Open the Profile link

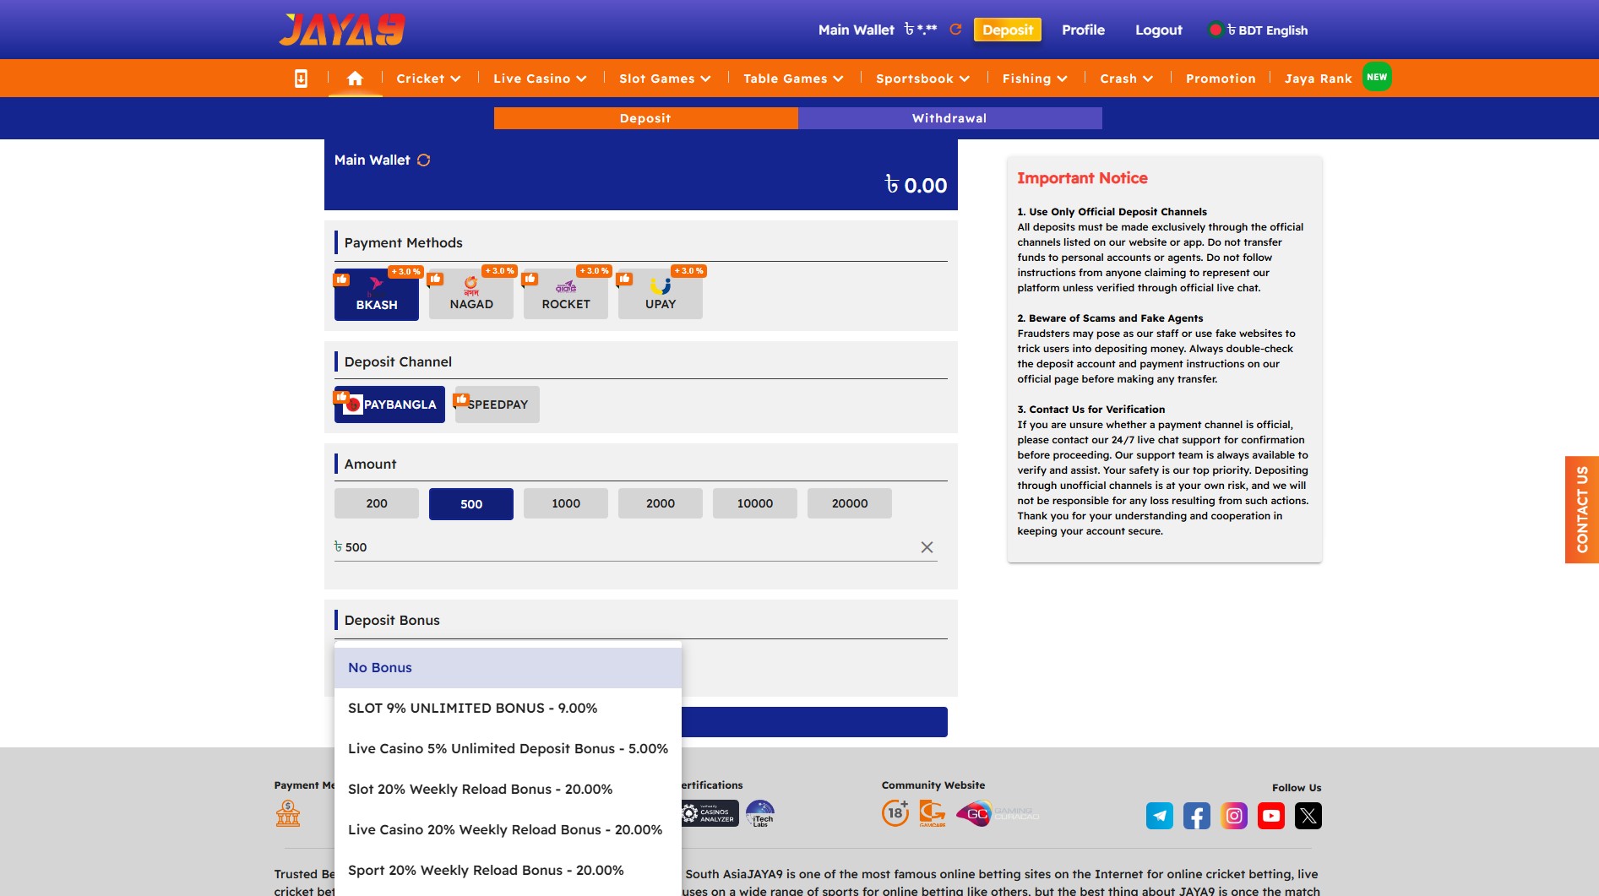click(1084, 30)
